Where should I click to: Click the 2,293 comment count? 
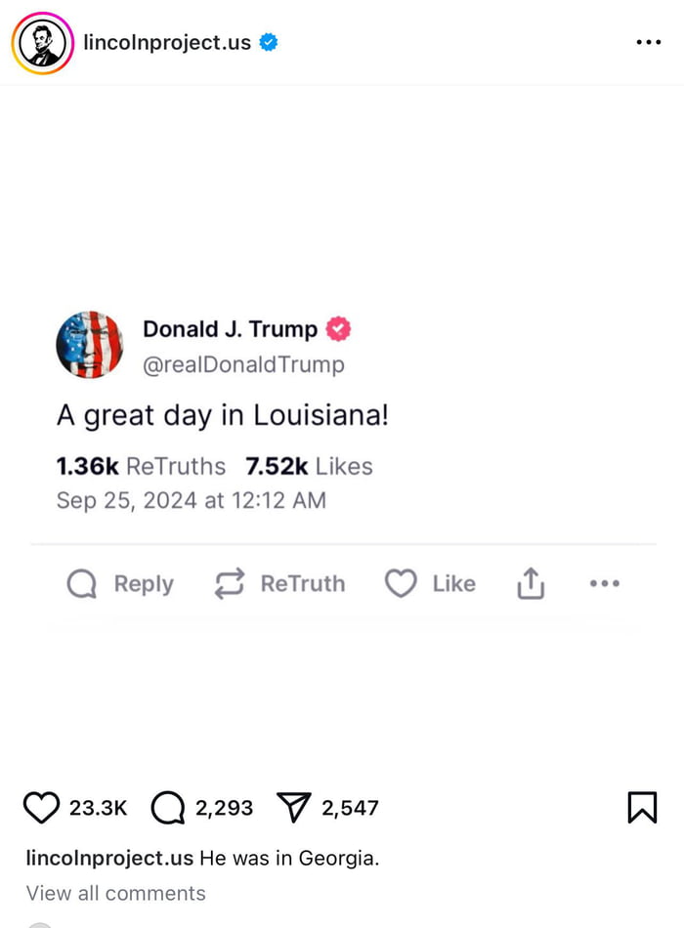(223, 808)
